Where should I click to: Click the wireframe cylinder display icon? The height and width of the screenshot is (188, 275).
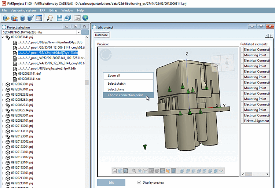point(115,171)
